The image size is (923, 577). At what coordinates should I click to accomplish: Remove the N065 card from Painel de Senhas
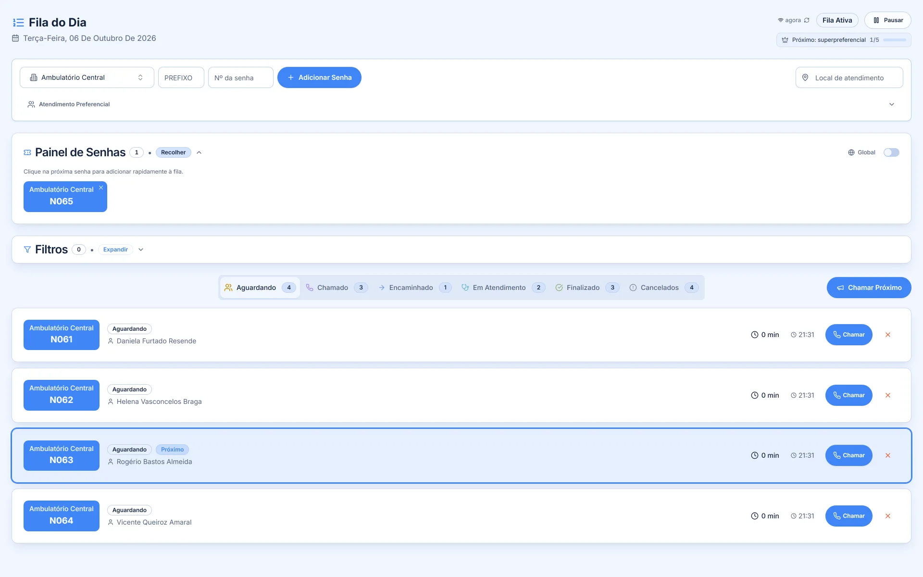pos(101,188)
